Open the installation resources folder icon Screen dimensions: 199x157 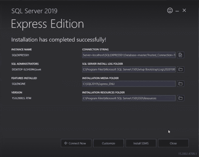[180, 98]
